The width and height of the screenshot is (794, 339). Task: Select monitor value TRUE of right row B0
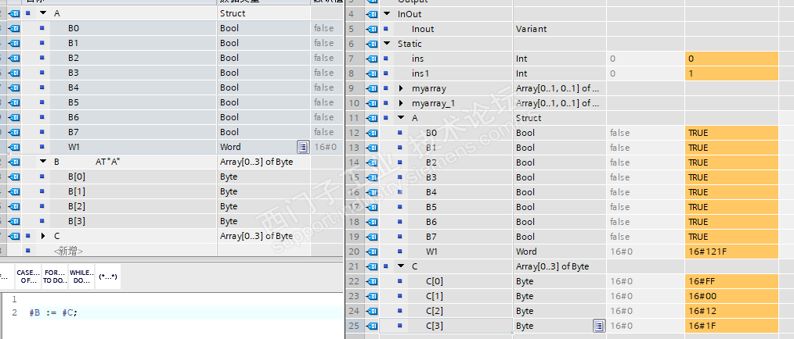pyautogui.click(x=731, y=133)
